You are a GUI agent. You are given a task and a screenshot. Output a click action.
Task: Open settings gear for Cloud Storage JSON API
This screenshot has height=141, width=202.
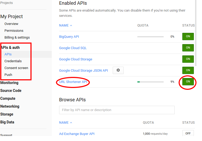click(x=118, y=70)
